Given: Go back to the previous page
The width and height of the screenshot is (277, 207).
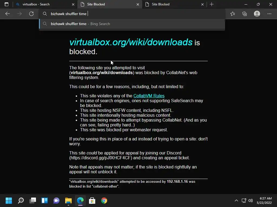Looking at the screenshot, I should pos(8,14).
